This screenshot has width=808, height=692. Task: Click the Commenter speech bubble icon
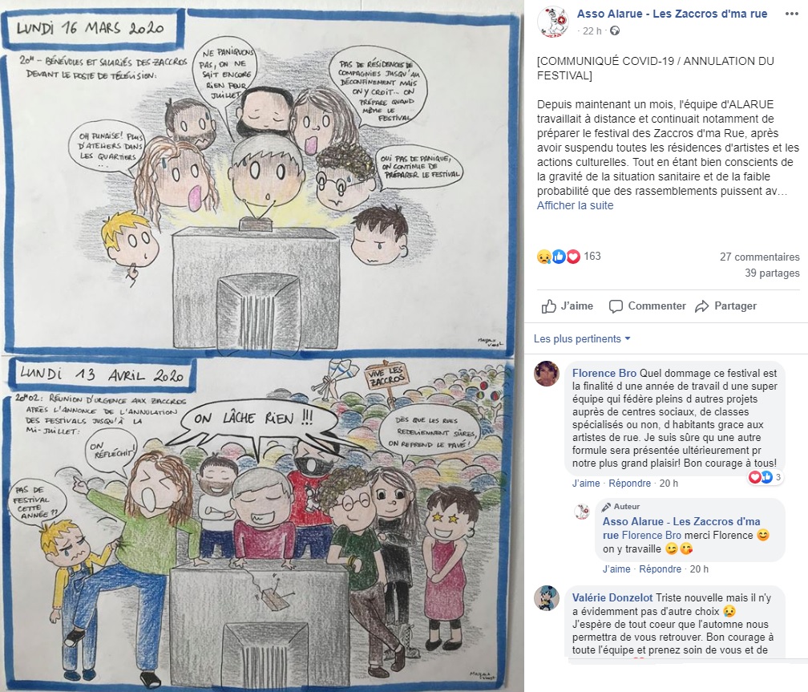click(616, 306)
